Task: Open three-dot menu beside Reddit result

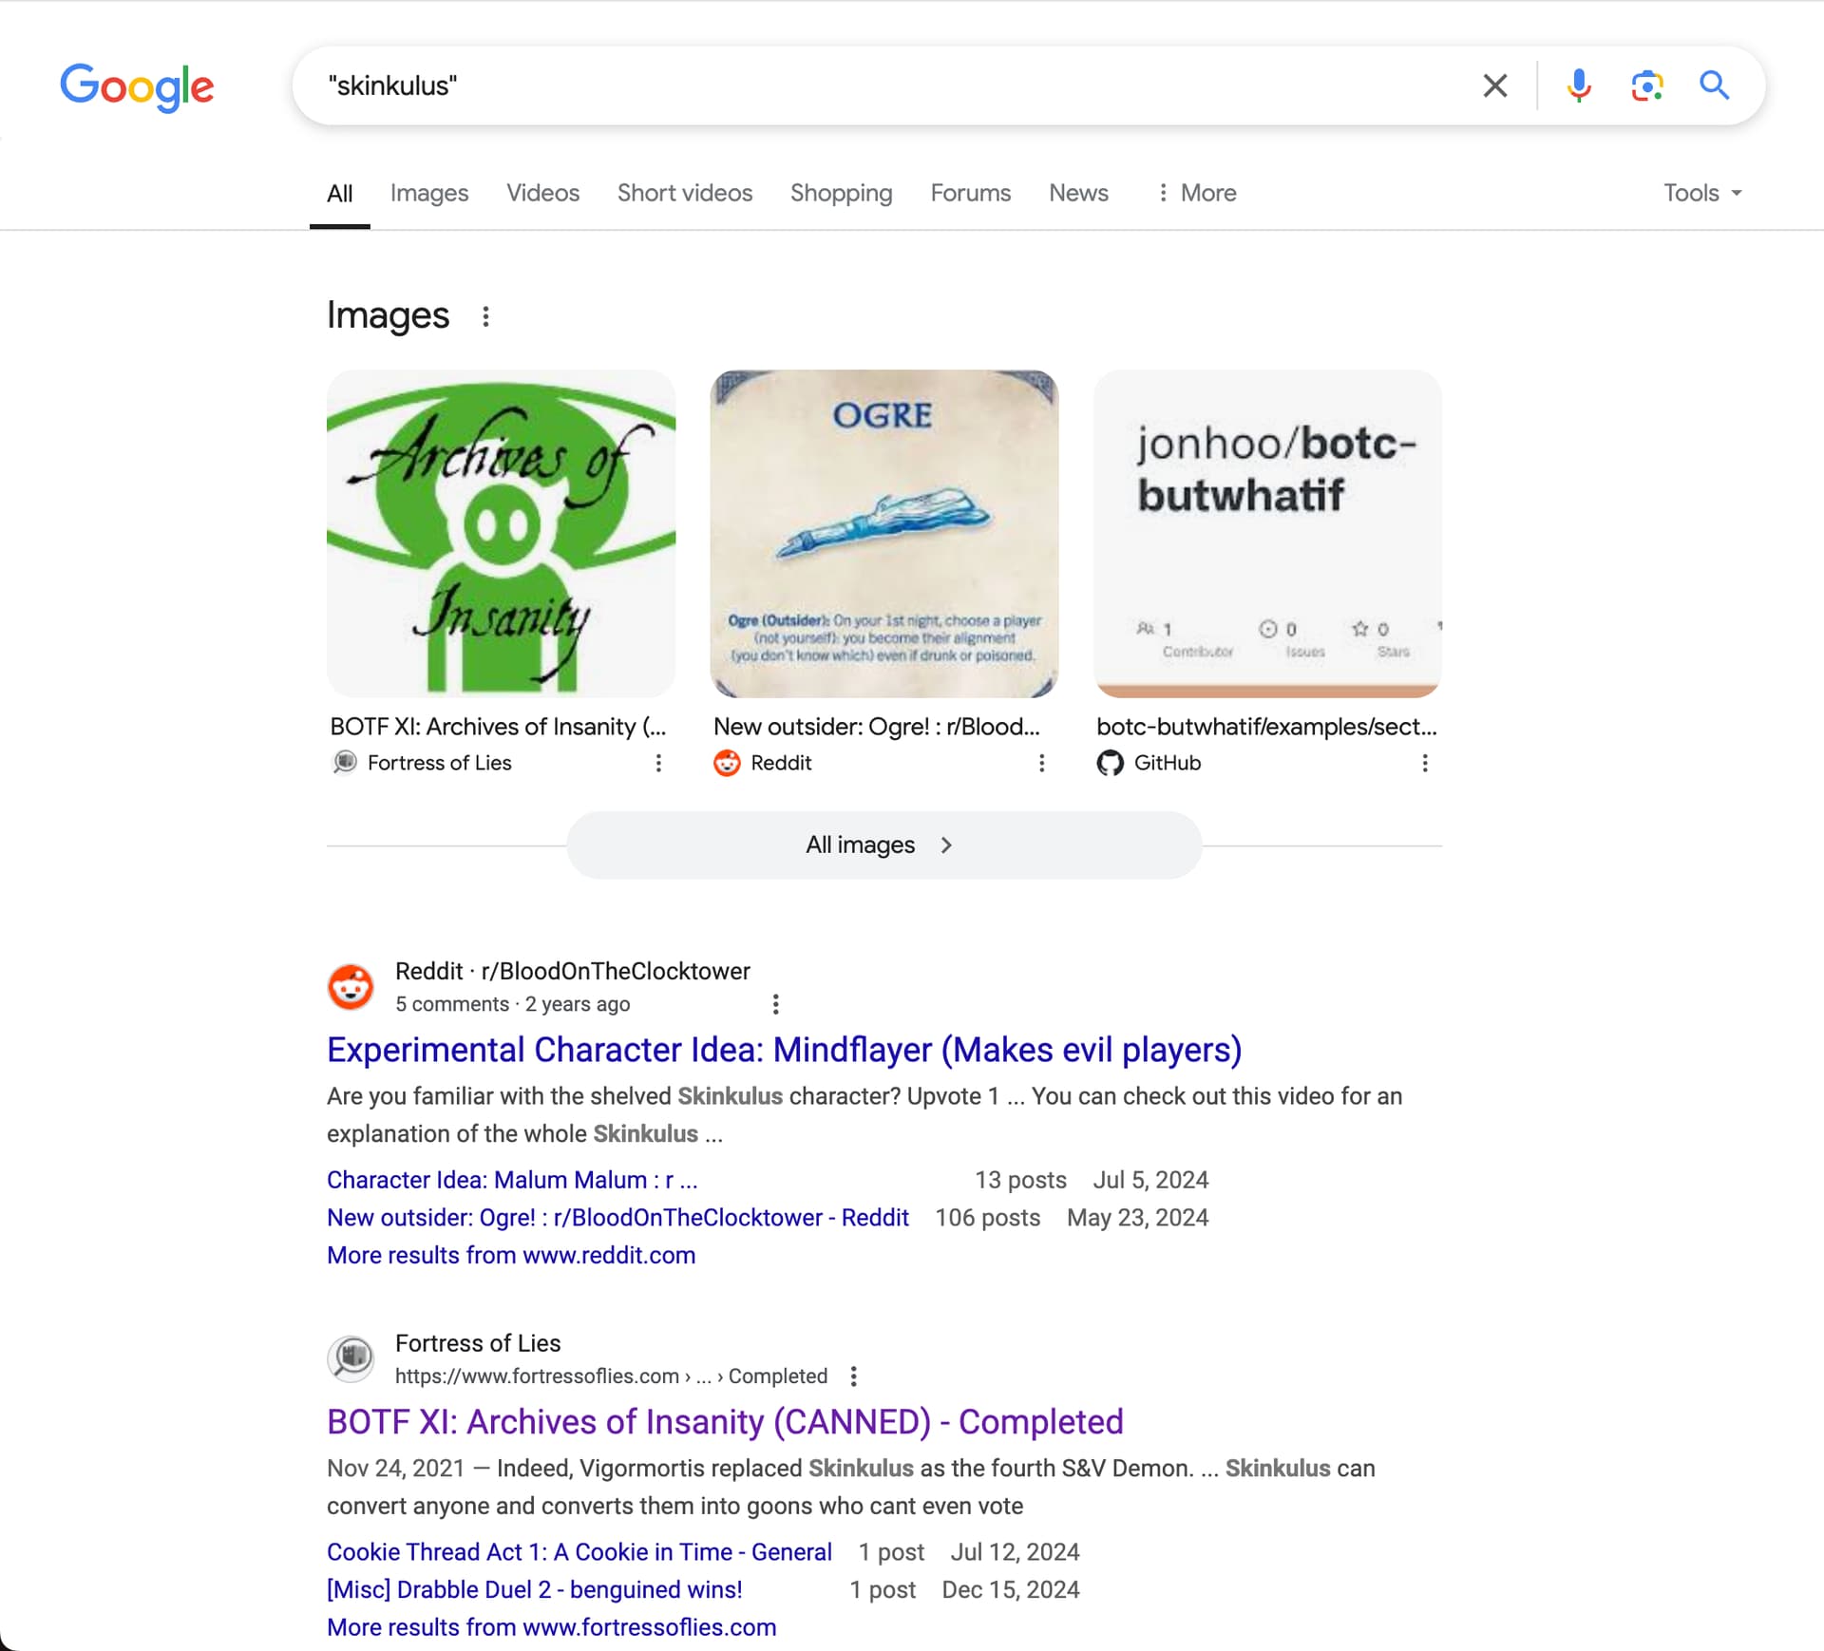Action: pos(775,1004)
